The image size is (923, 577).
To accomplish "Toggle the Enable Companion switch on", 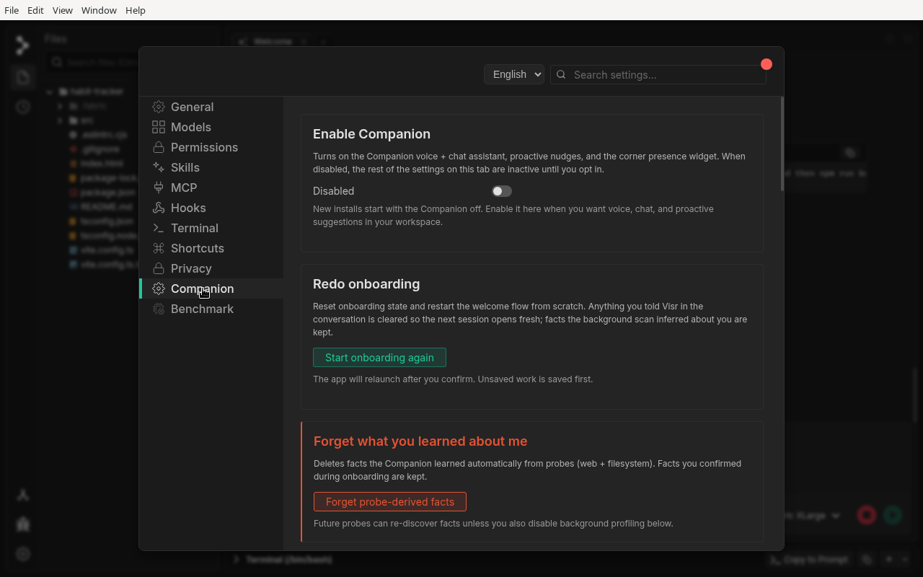I will (502, 191).
